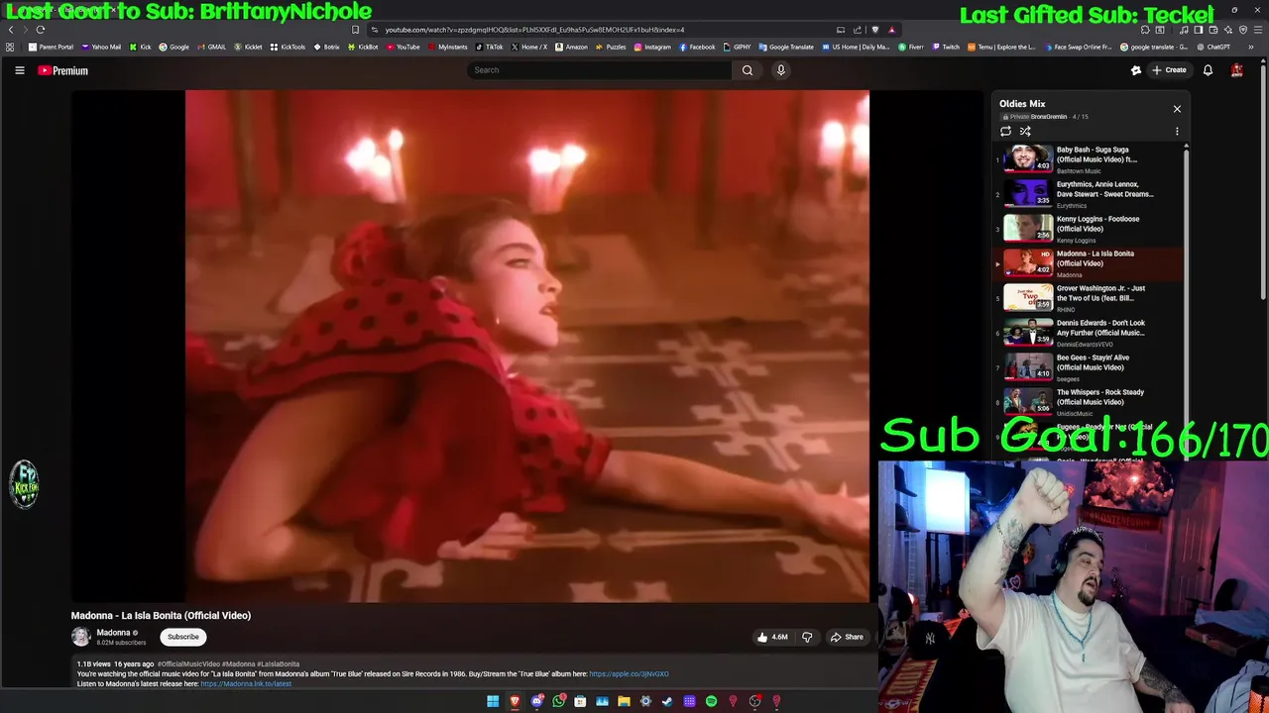
Task: Focus the YouTube search field
Action: point(599,70)
